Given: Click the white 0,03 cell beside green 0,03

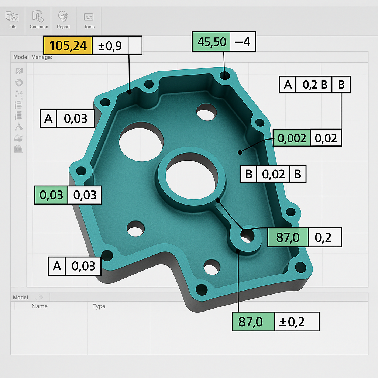Looking at the screenshot, I should [x=85, y=195].
